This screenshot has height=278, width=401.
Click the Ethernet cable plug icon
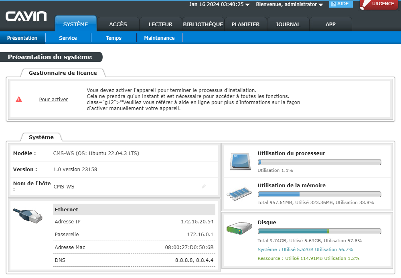click(x=28, y=215)
